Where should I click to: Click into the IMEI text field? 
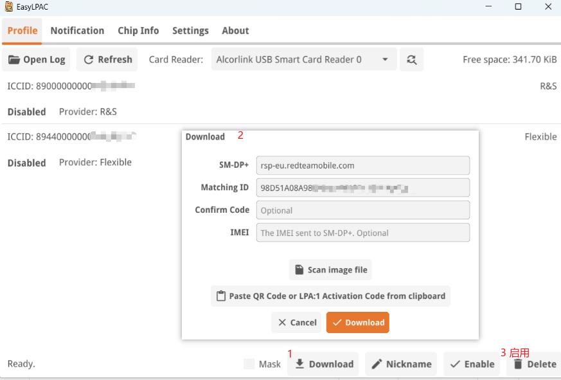click(x=363, y=233)
